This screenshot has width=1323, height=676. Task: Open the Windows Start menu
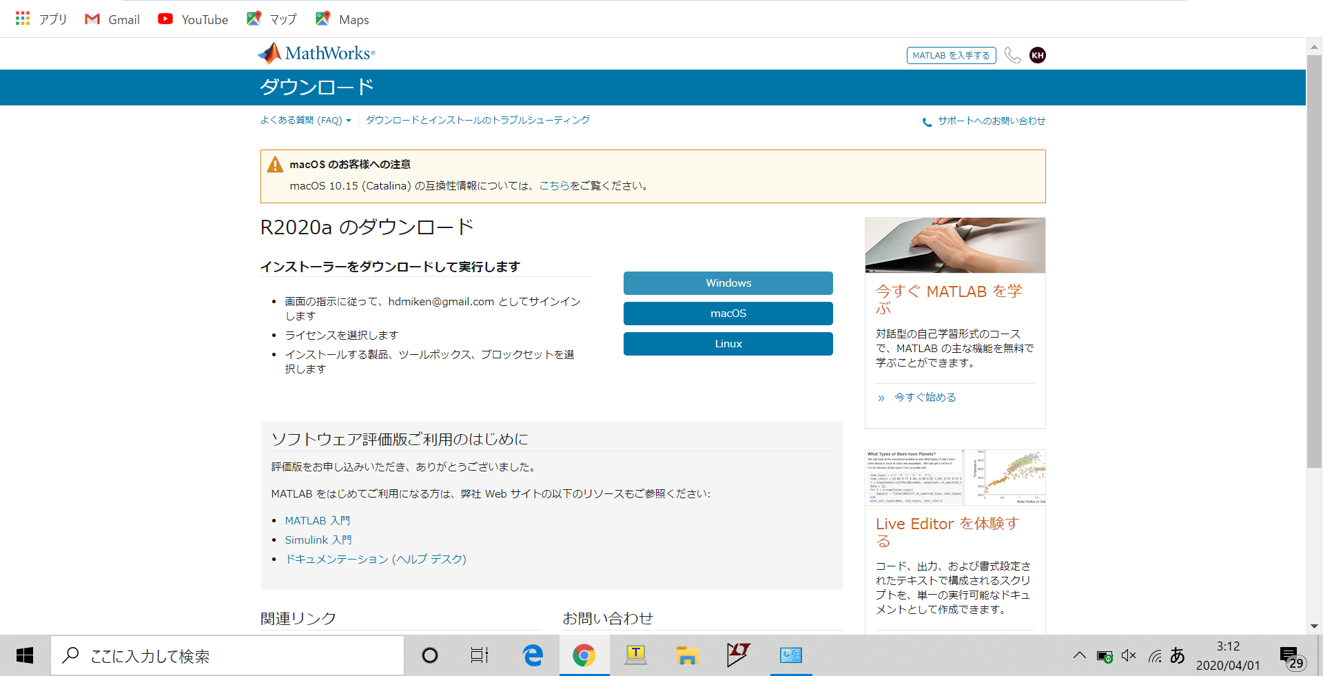(25, 655)
